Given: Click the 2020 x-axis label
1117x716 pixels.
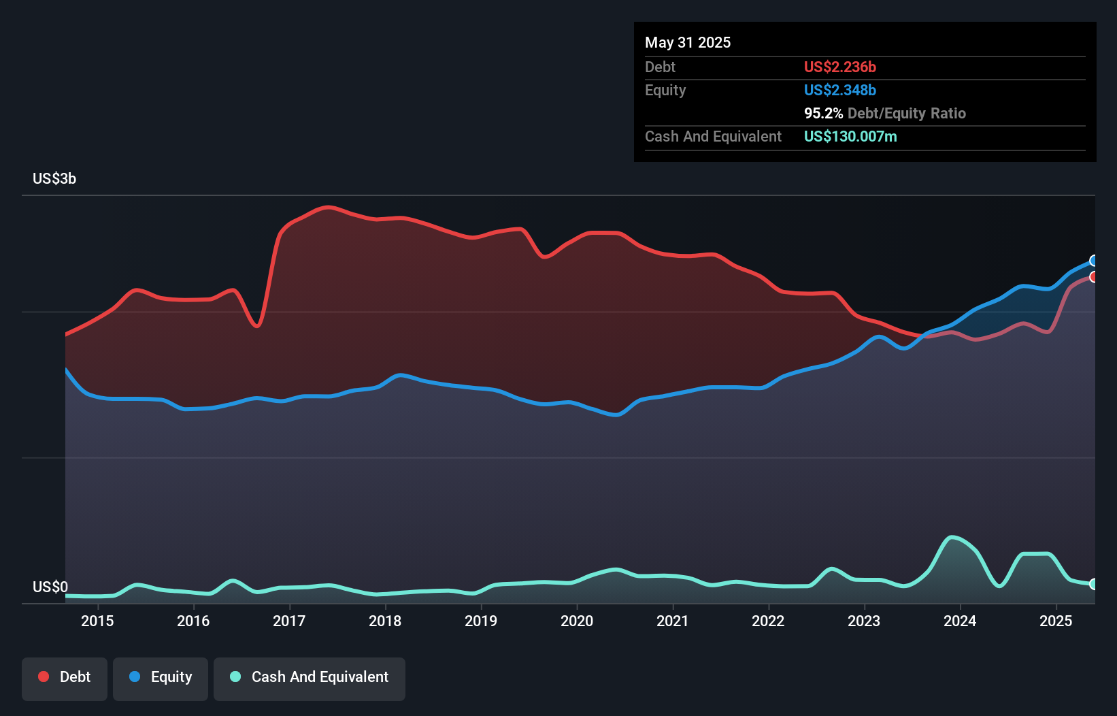Looking at the screenshot, I should (x=577, y=621).
